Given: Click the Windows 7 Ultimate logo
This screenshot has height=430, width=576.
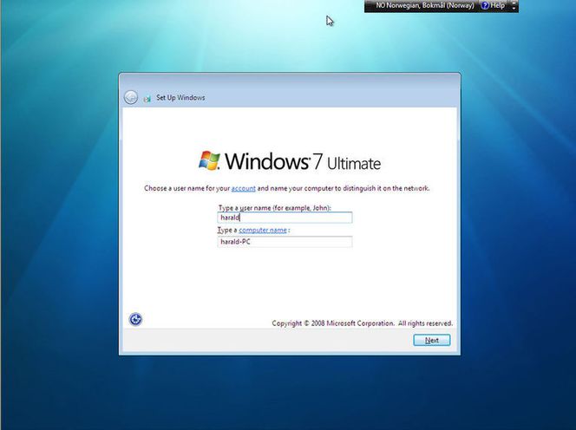Looking at the screenshot, I should (290, 161).
